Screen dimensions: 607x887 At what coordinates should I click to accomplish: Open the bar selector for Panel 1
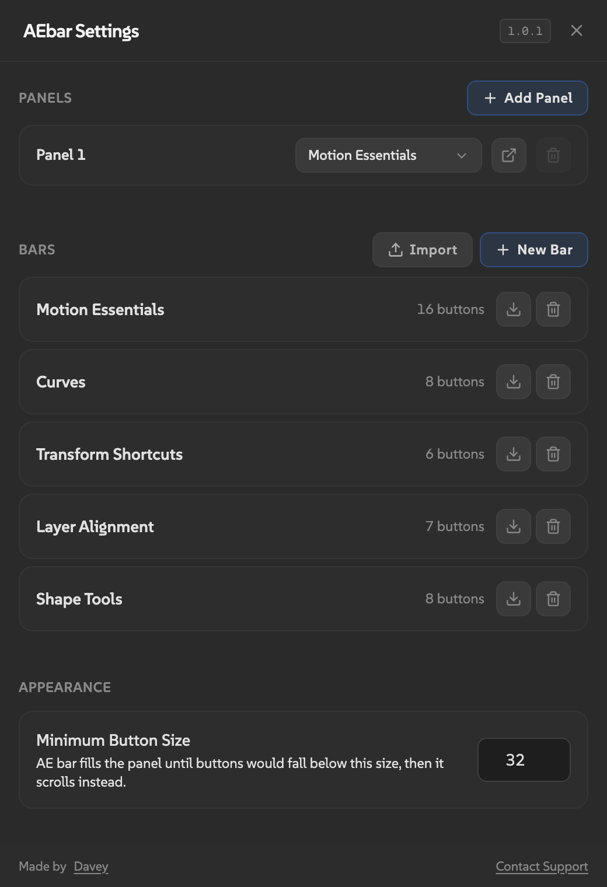pos(388,155)
